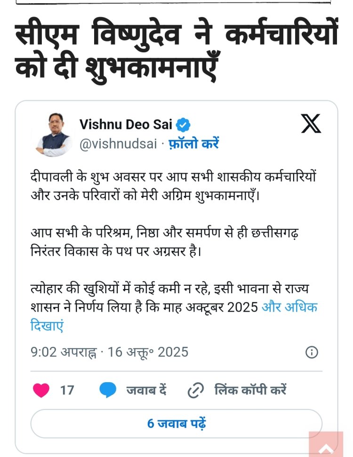
Task: Toggle follow with the फ़ॉलो करें control
Action: point(195,143)
